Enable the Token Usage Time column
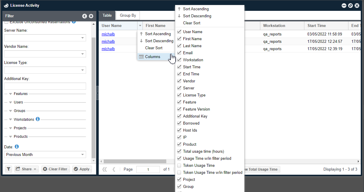 point(179,166)
